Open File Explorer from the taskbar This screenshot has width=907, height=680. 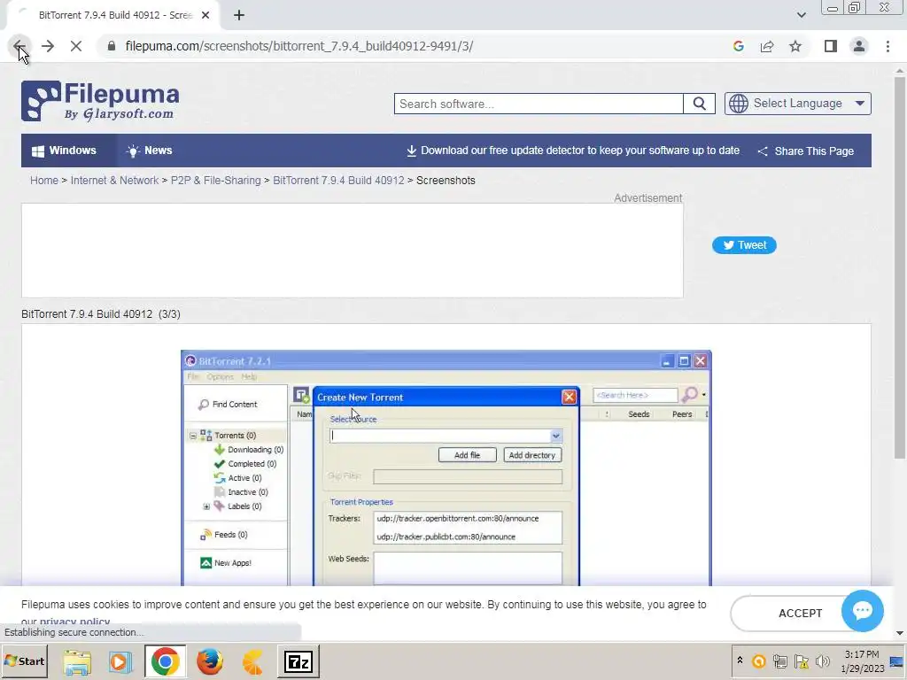tap(77, 661)
